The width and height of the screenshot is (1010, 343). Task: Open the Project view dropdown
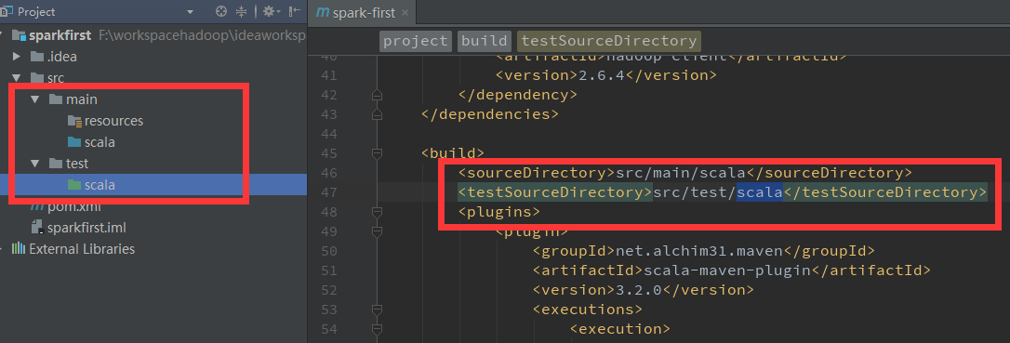tap(190, 11)
